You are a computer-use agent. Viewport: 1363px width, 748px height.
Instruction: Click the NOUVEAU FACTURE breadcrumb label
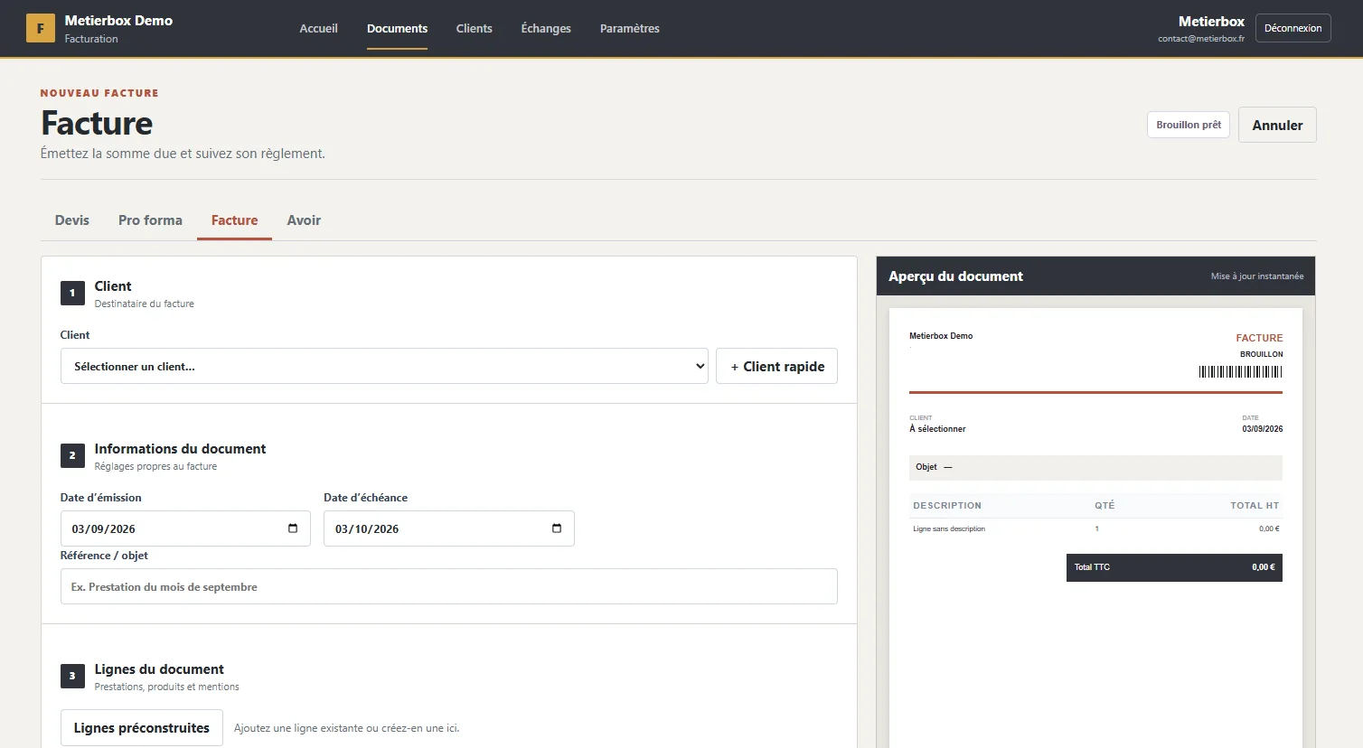pyautogui.click(x=99, y=93)
